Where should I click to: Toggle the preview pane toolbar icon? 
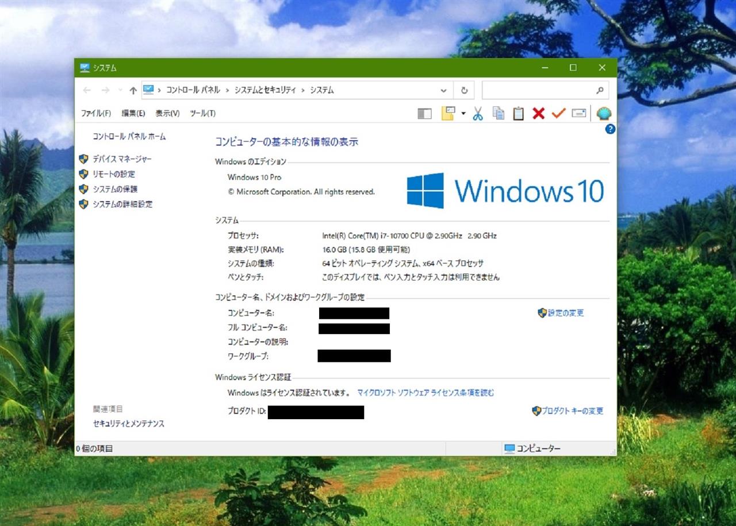(x=424, y=114)
